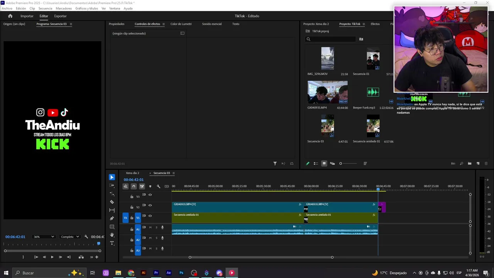Screen dimensions: 494x278
Task: Open Programa: Secuencia 03 panel menu
Action: tap(71, 24)
